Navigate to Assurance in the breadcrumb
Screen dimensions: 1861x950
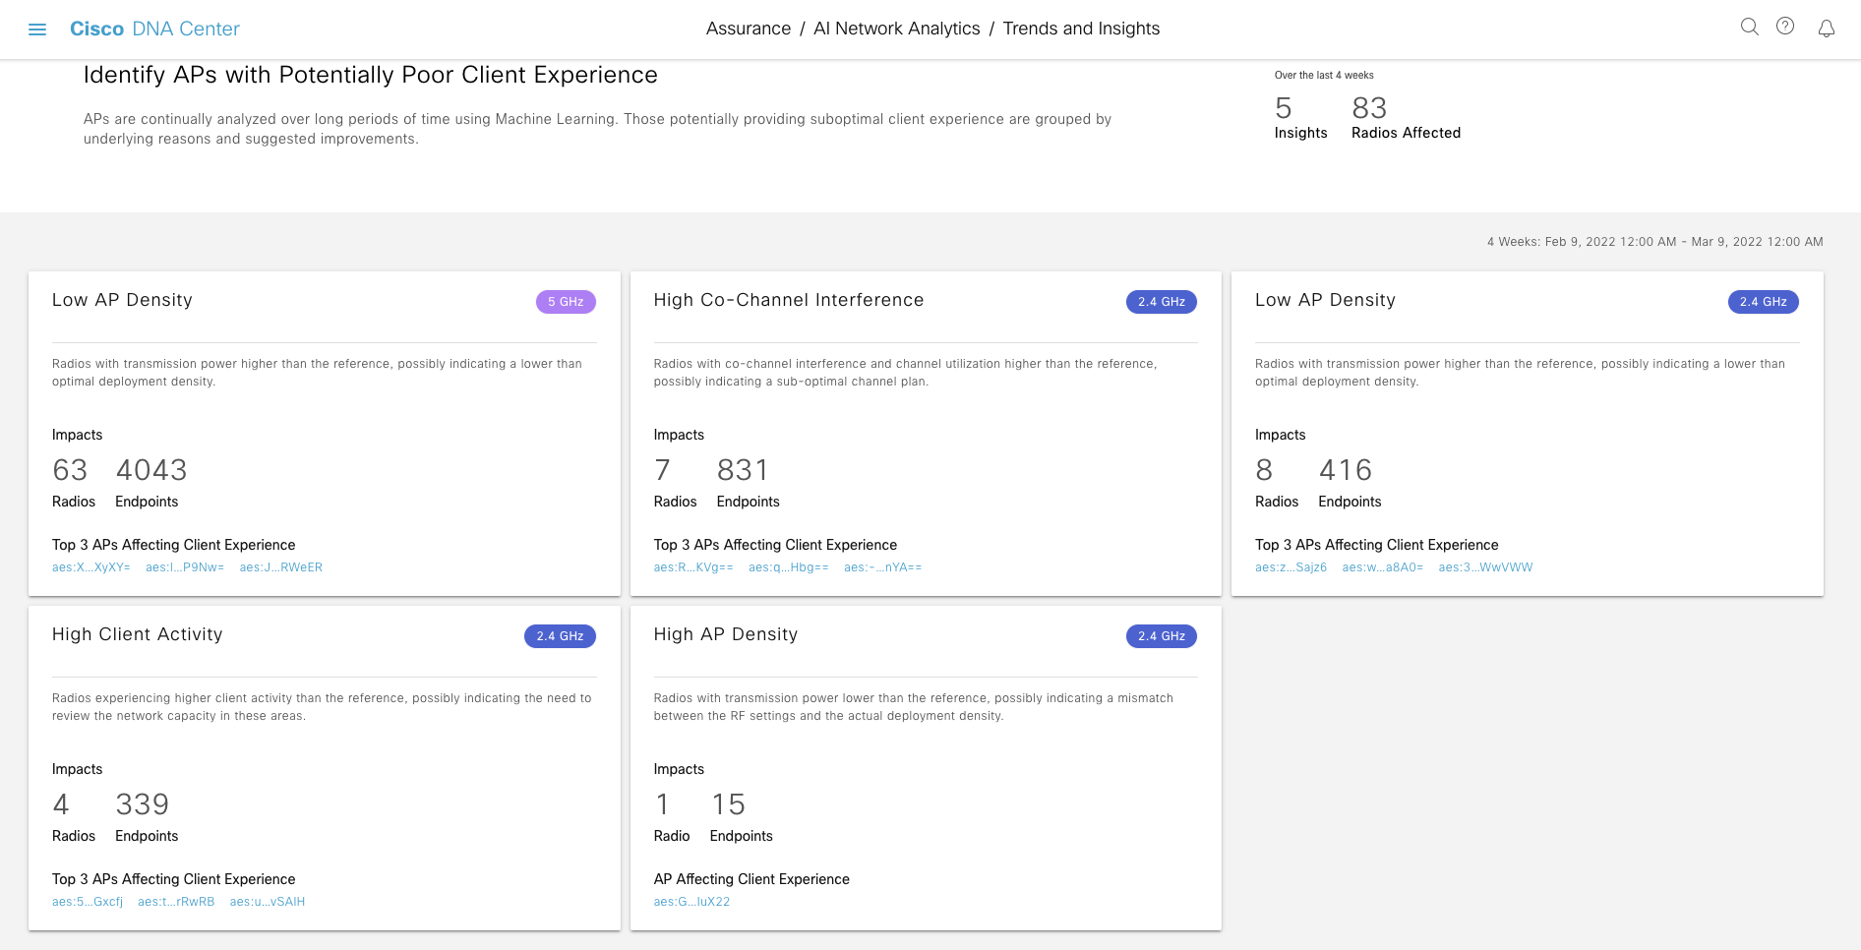749,29
